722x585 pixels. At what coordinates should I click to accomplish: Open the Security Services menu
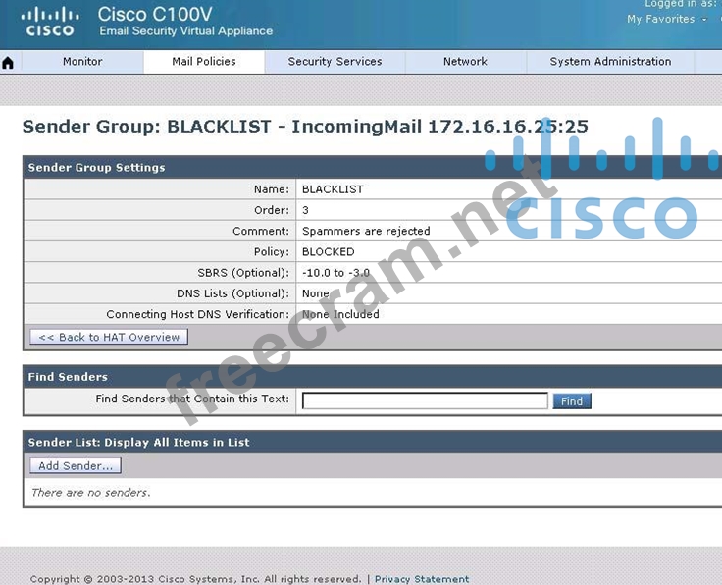[335, 62]
